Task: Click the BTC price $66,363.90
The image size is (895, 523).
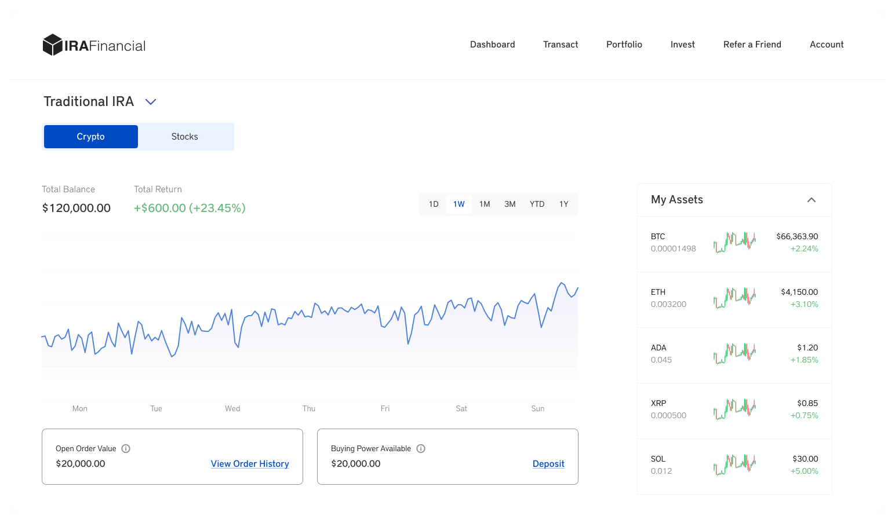Action: (x=797, y=236)
